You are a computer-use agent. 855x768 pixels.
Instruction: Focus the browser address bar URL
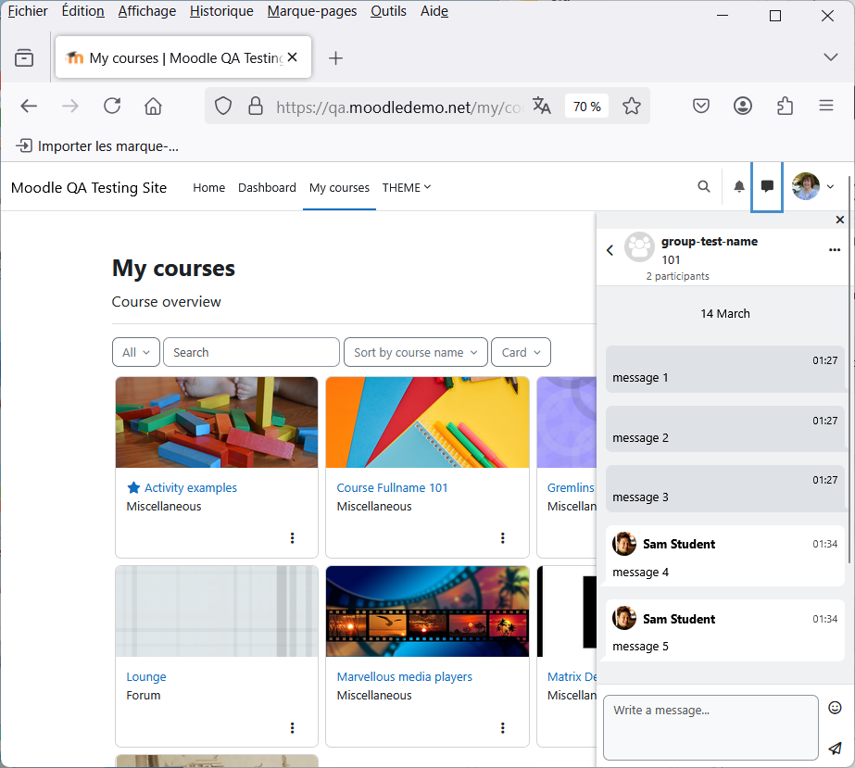[x=399, y=107]
